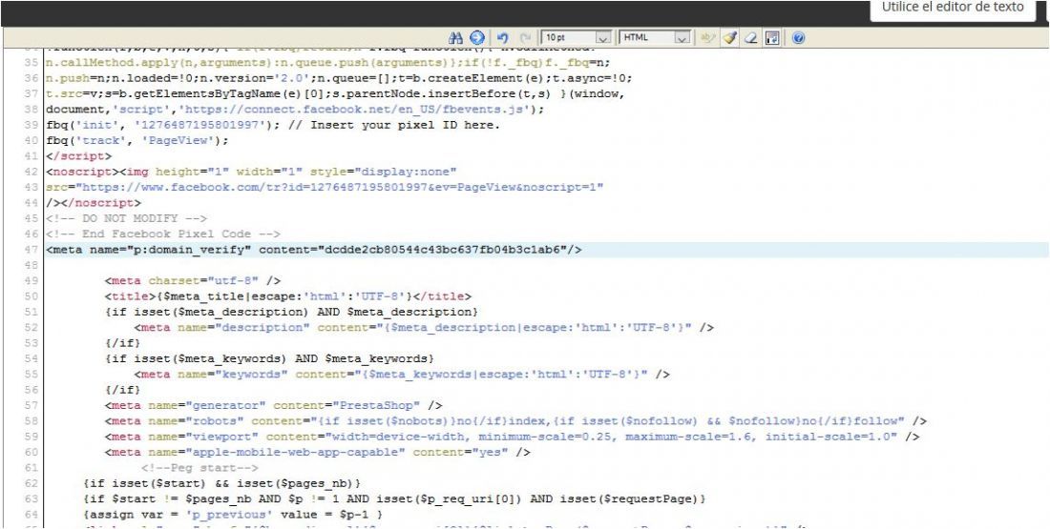Click the <noscript><img height line
This screenshot has width=1050, height=529.
pos(251,172)
